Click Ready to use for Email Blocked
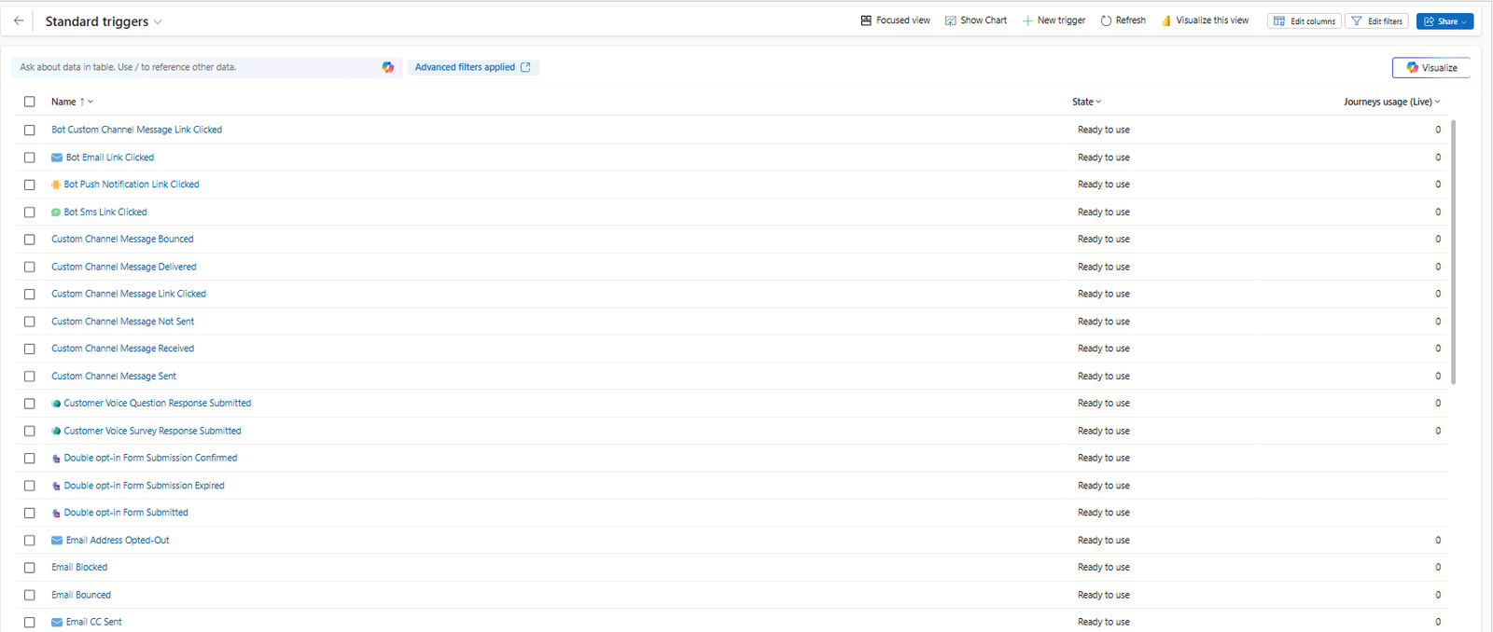The image size is (1493, 632). 1103,568
